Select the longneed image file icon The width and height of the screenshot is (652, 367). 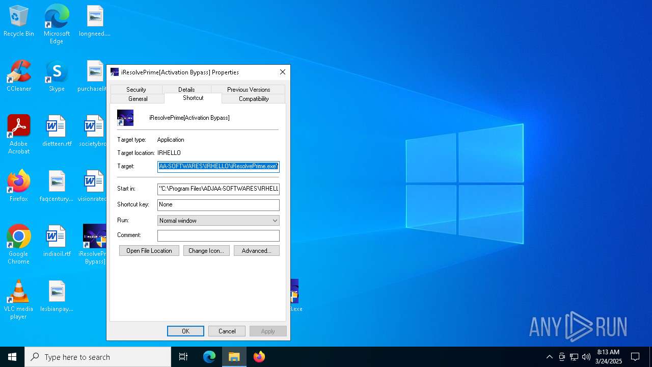tap(95, 21)
